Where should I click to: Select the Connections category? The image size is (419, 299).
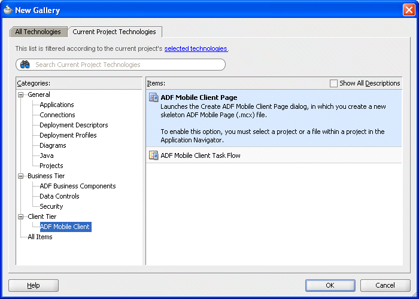[57, 115]
